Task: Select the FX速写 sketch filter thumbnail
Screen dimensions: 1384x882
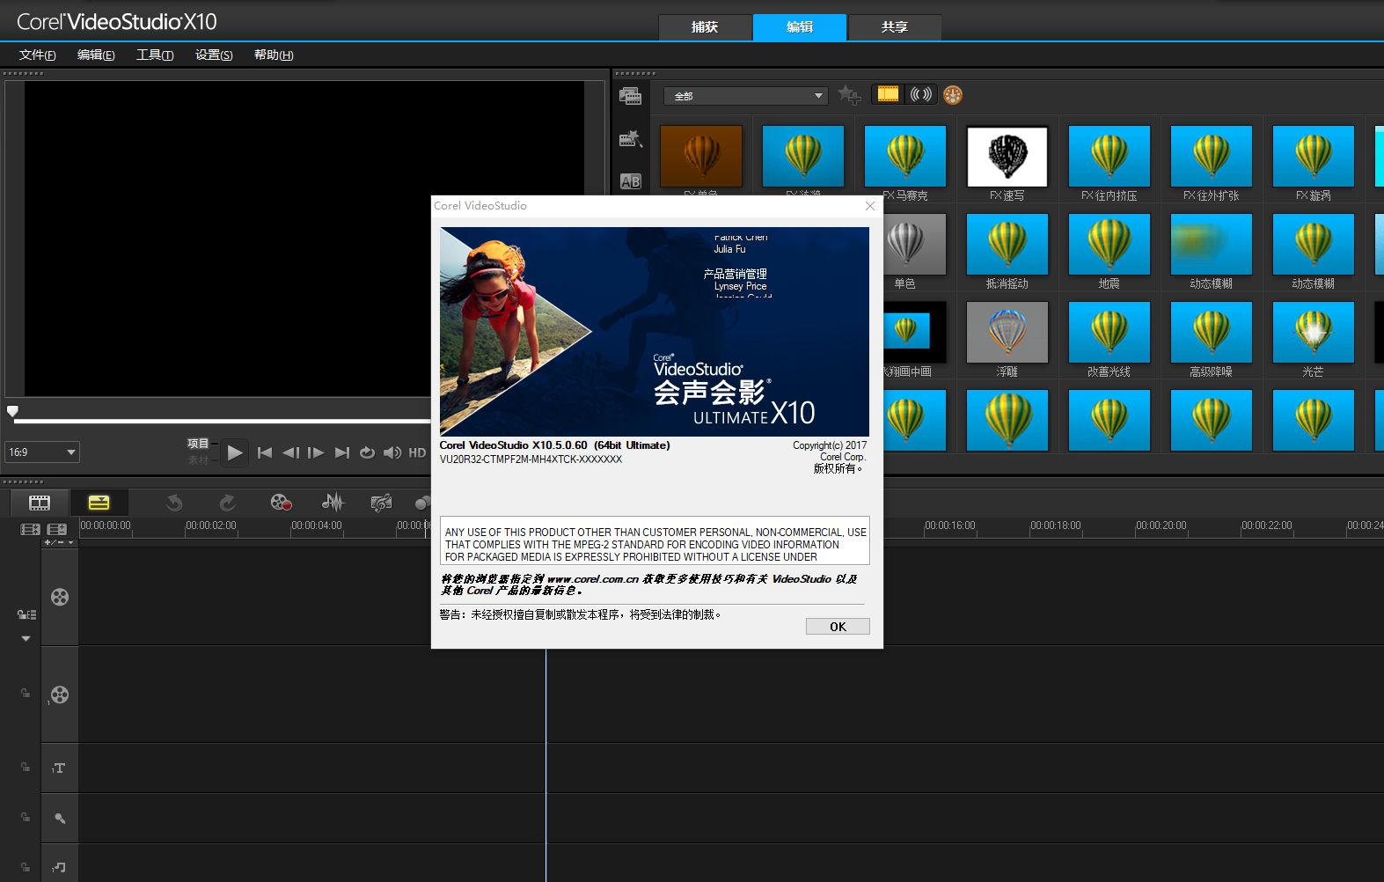Action: [1007, 157]
